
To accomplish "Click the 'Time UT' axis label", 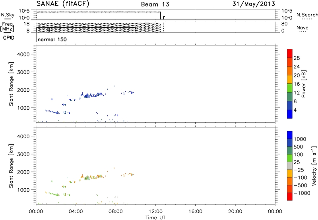I will pyautogui.click(x=155, y=218).
